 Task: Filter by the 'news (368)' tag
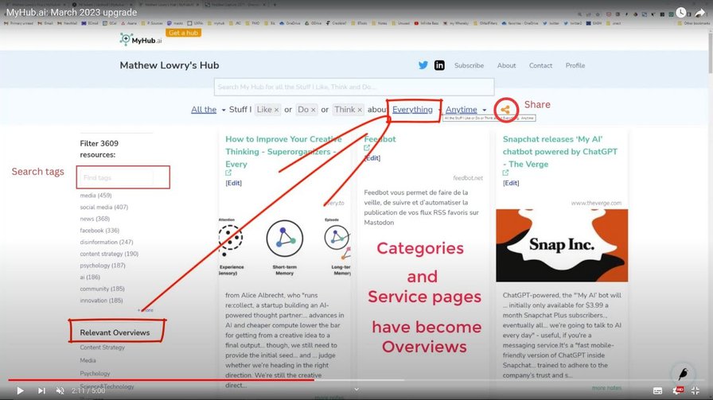(95, 219)
